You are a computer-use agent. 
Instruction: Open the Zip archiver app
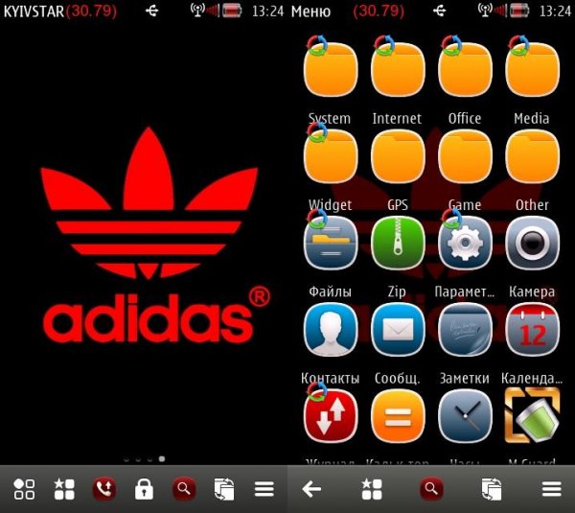pos(398,243)
